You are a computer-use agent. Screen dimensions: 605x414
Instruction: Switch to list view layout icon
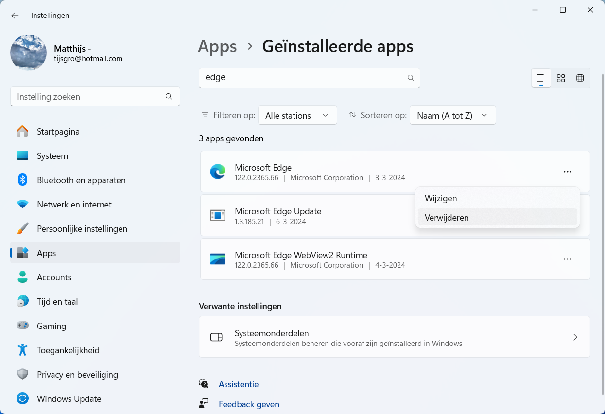(541, 78)
